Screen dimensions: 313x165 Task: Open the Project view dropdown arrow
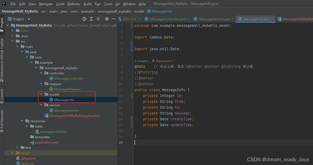click(29, 19)
